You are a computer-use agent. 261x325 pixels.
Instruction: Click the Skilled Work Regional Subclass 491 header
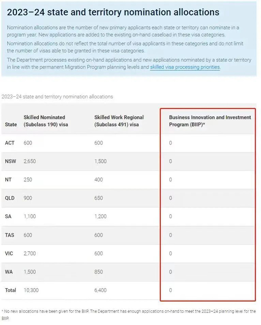pos(119,121)
